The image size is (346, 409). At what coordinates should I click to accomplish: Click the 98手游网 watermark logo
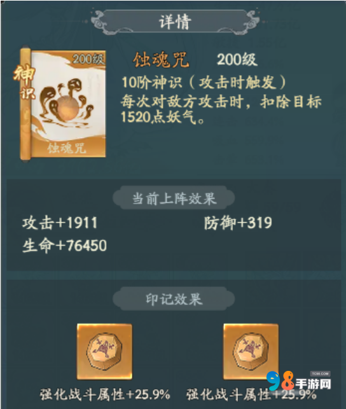(299, 382)
